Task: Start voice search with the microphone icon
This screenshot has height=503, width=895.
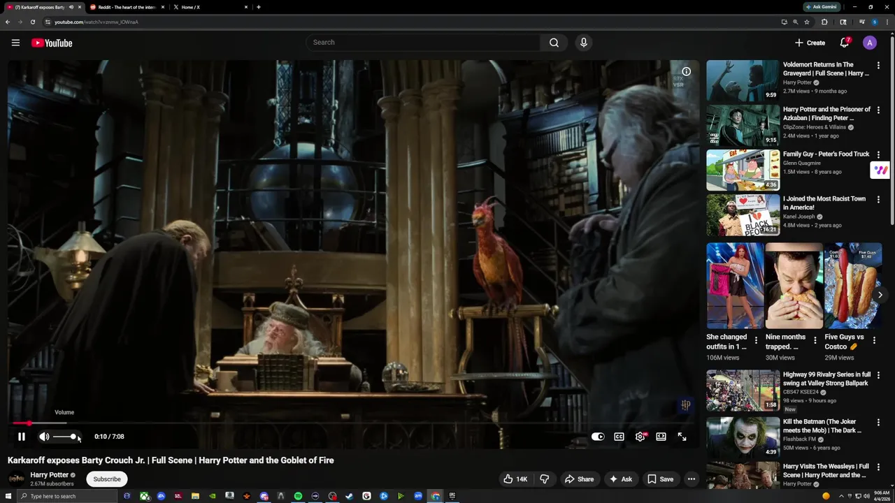Action: click(x=584, y=43)
